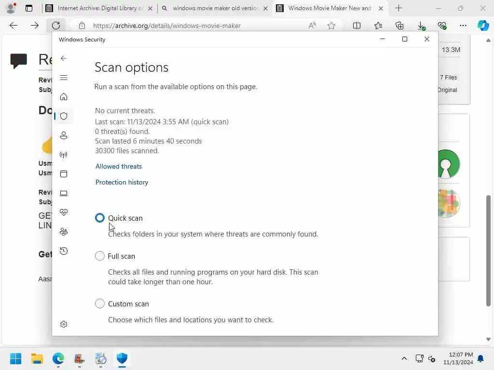Open Device security laptop icon
The width and height of the screenshot is (494, 370).
pyautogui.click(x=64, y=193)
